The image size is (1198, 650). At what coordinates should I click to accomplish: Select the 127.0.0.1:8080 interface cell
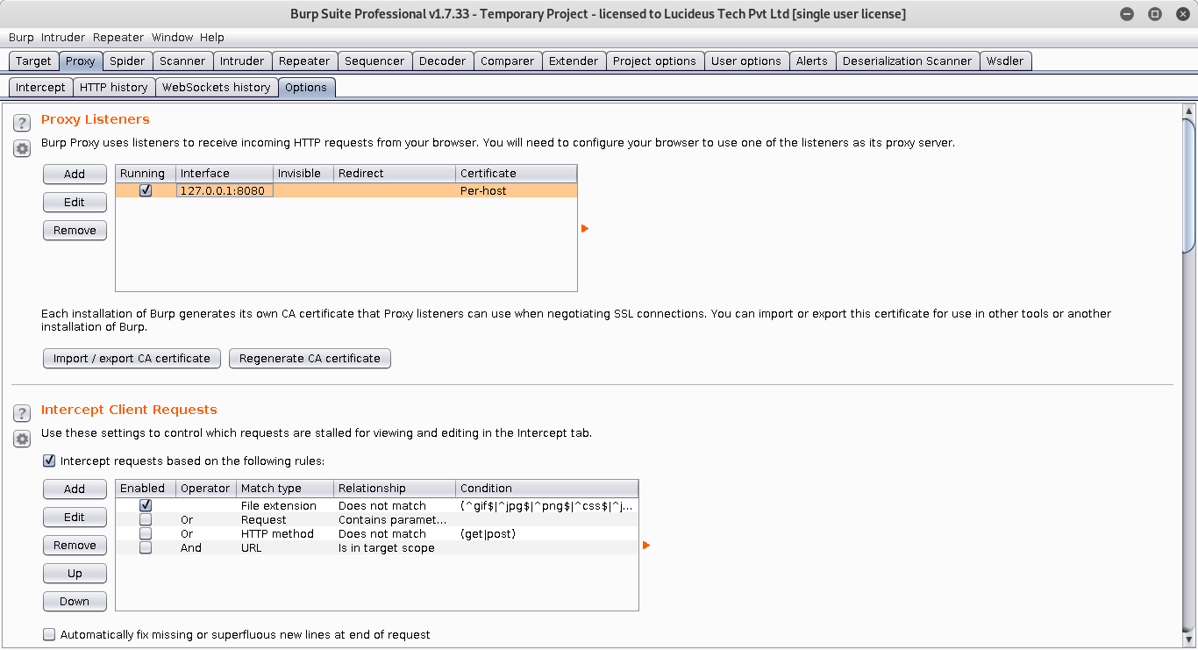click(x=225, y=190)
